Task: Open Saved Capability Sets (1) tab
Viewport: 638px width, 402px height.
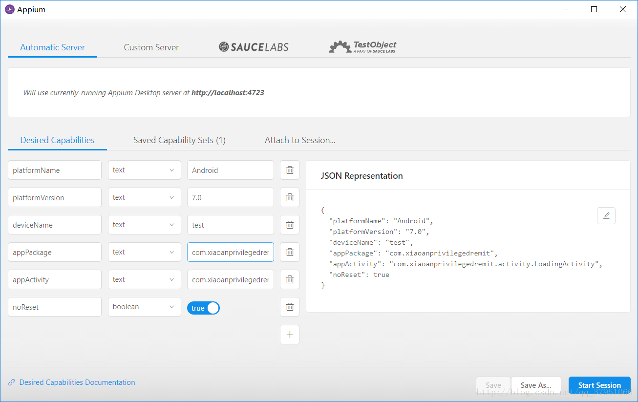Action: tap(179, 140)
